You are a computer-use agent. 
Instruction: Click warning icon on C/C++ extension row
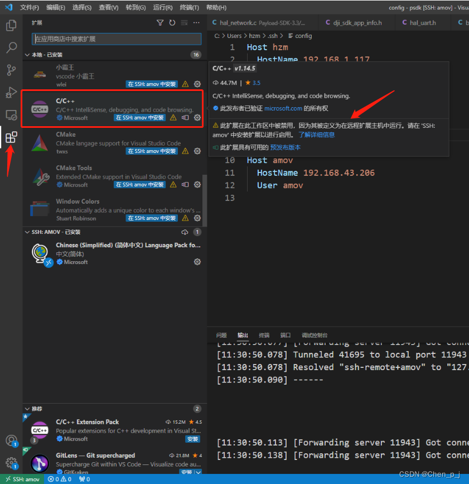click(173, 118)
